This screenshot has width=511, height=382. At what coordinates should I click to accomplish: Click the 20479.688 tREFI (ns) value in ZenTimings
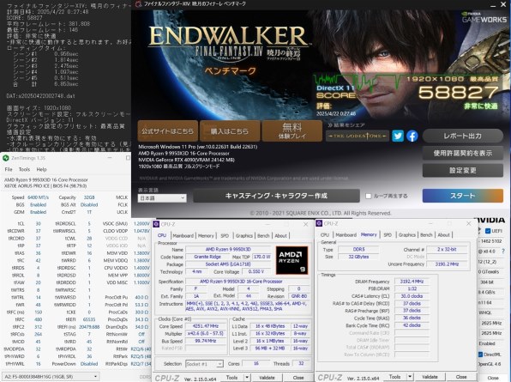pyautogui.click(x=89, y=327)
